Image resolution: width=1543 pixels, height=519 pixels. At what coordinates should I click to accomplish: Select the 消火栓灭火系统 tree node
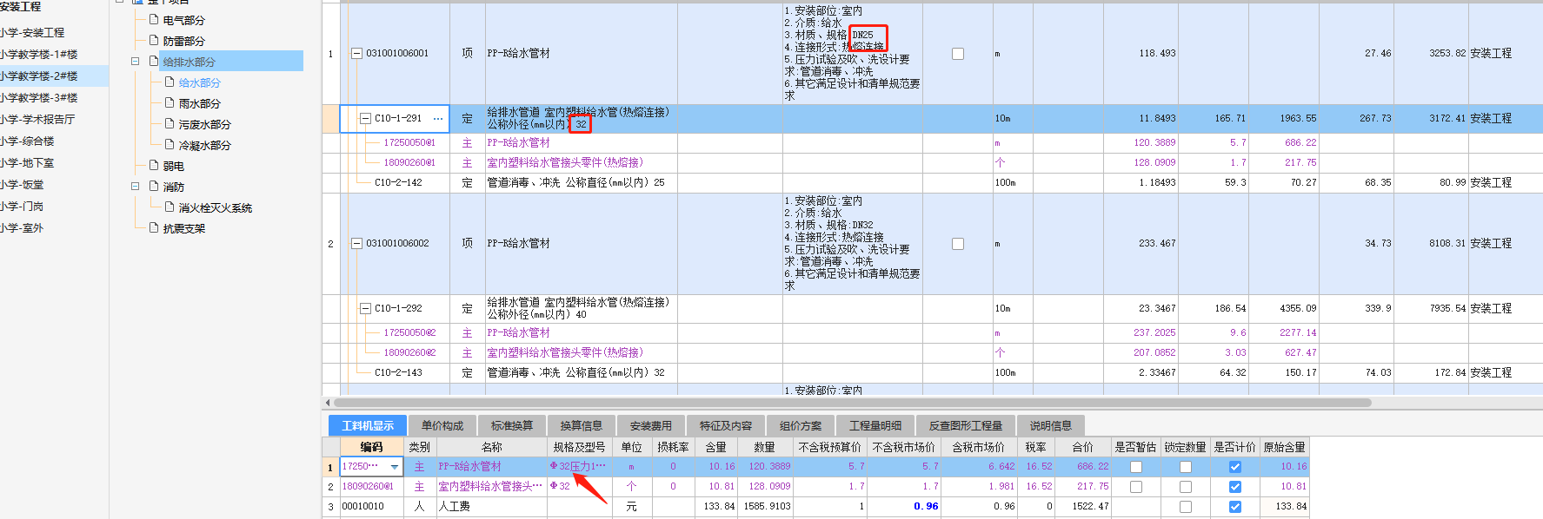coord(215,207)
